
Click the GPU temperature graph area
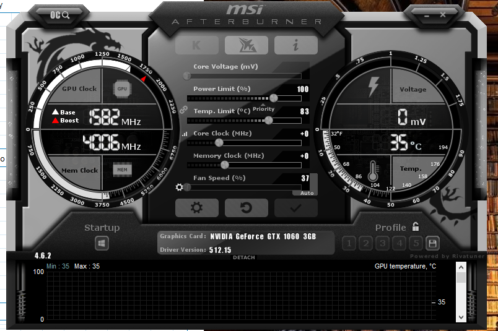pos(242,295)
